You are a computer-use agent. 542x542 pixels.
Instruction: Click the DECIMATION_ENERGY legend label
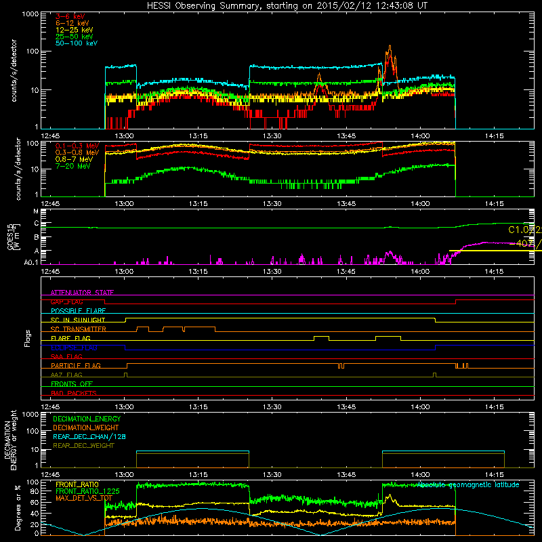(x=87, y=419)
